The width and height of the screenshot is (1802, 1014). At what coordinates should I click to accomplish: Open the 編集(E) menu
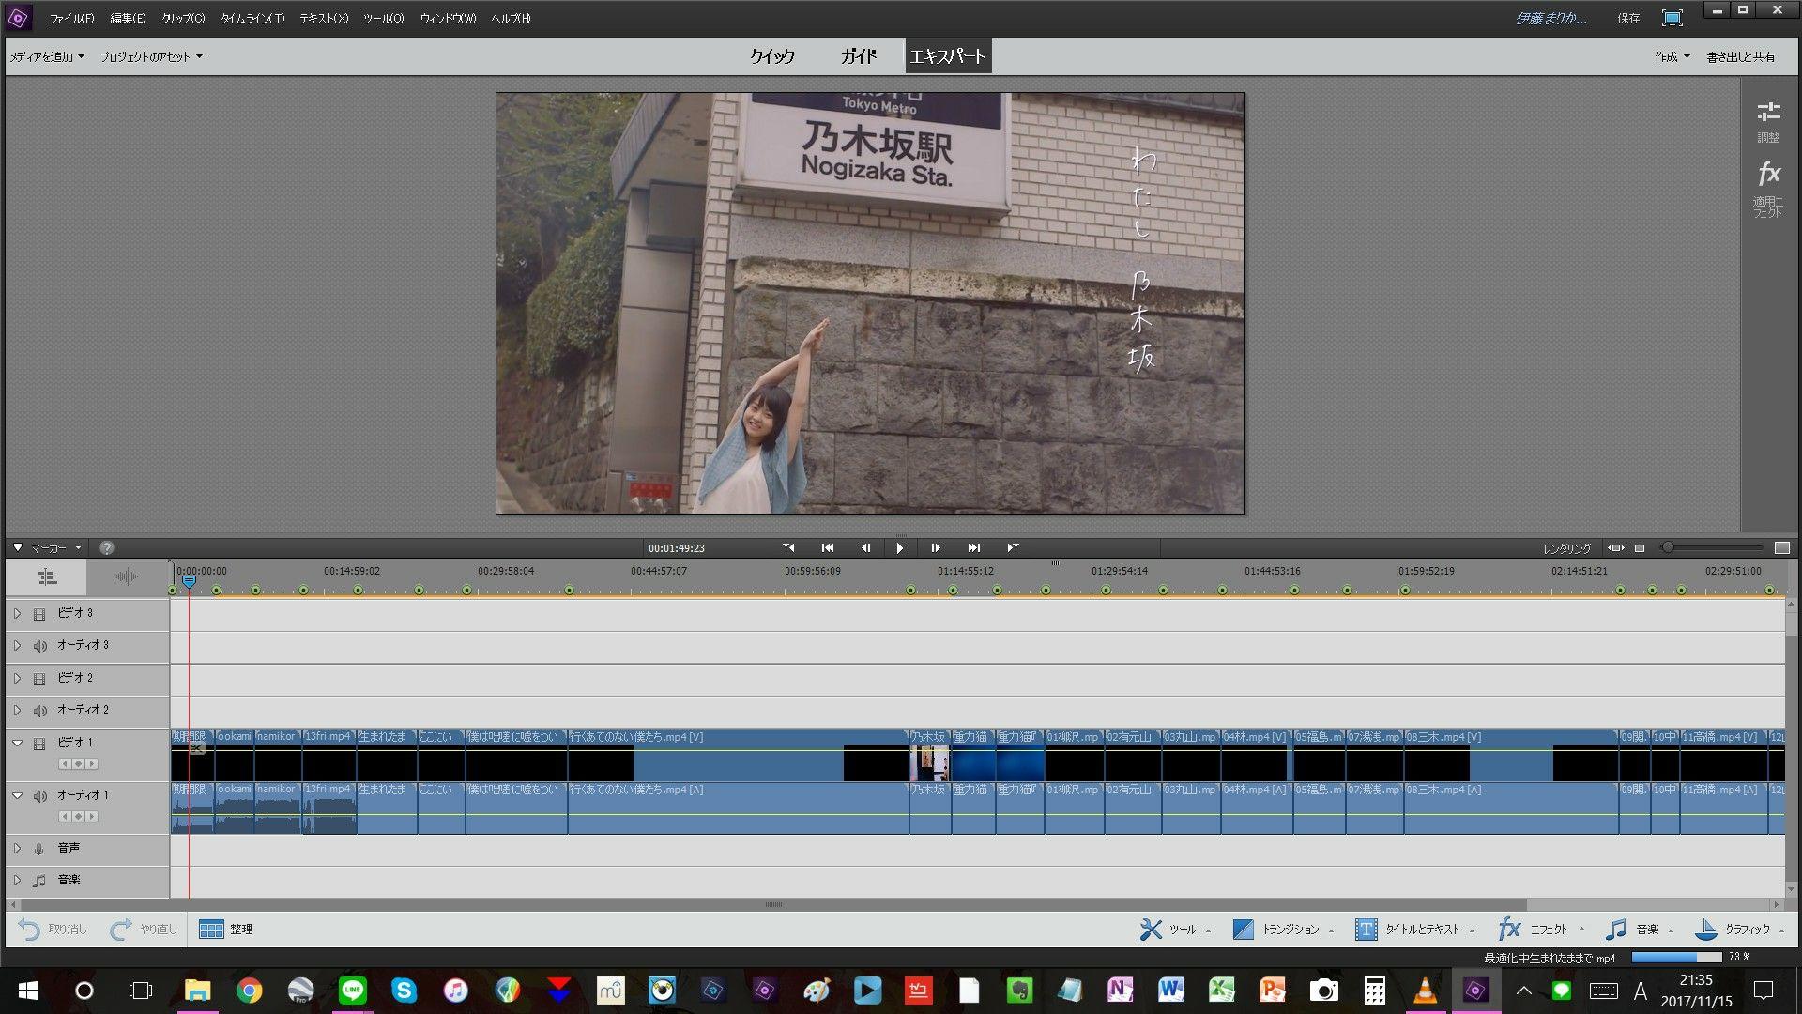coord(128,18)
